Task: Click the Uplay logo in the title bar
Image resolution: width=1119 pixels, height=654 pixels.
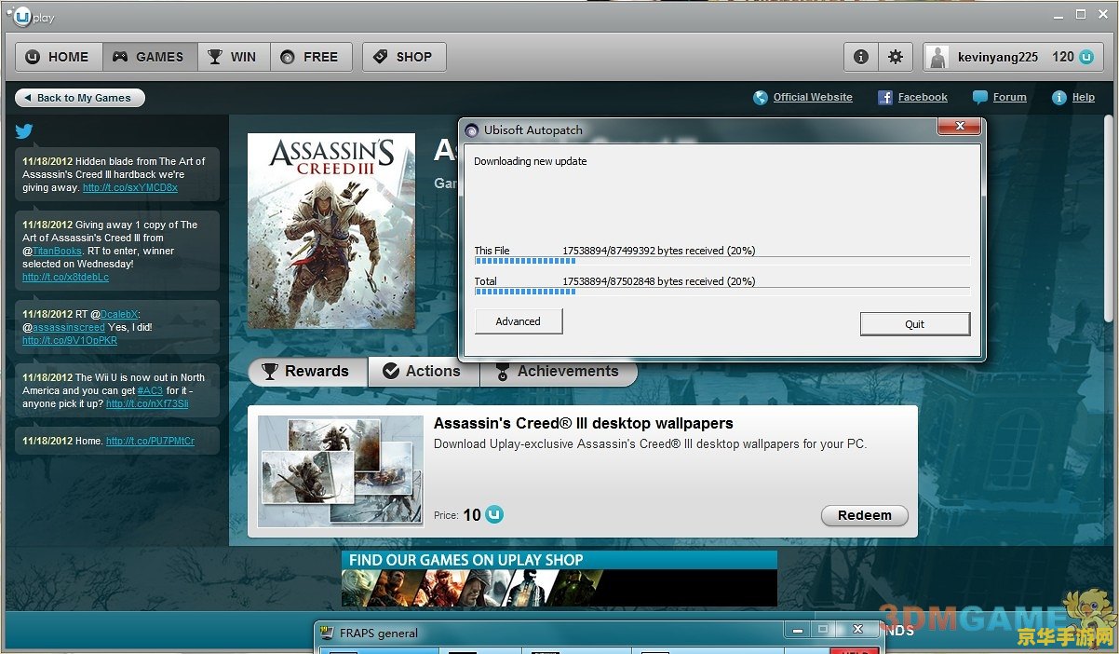Action: coord(31,16)
